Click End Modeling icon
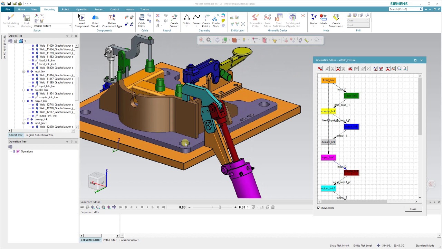This screenshot has width=442, height=249. click(26, 21)
